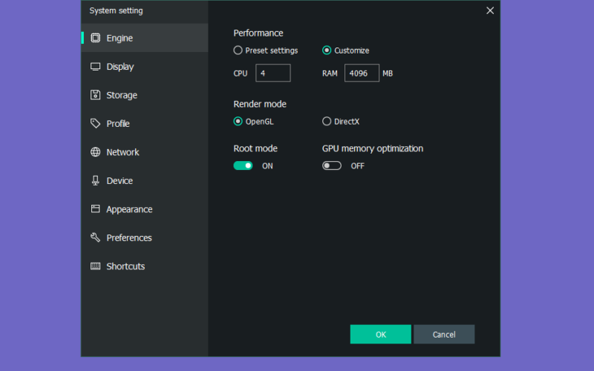Click the Display monitor icon
This screenshot has height=371, width=594.
96,67
